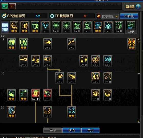Select the fiery mastered skill at far right
143x138 pixels.
pos(132,44)
